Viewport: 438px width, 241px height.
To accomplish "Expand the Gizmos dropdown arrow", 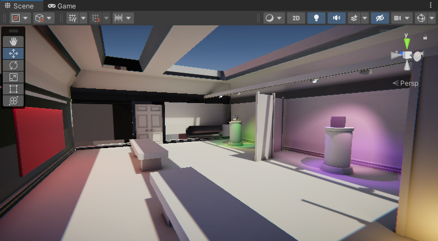I will coord(431,18).
